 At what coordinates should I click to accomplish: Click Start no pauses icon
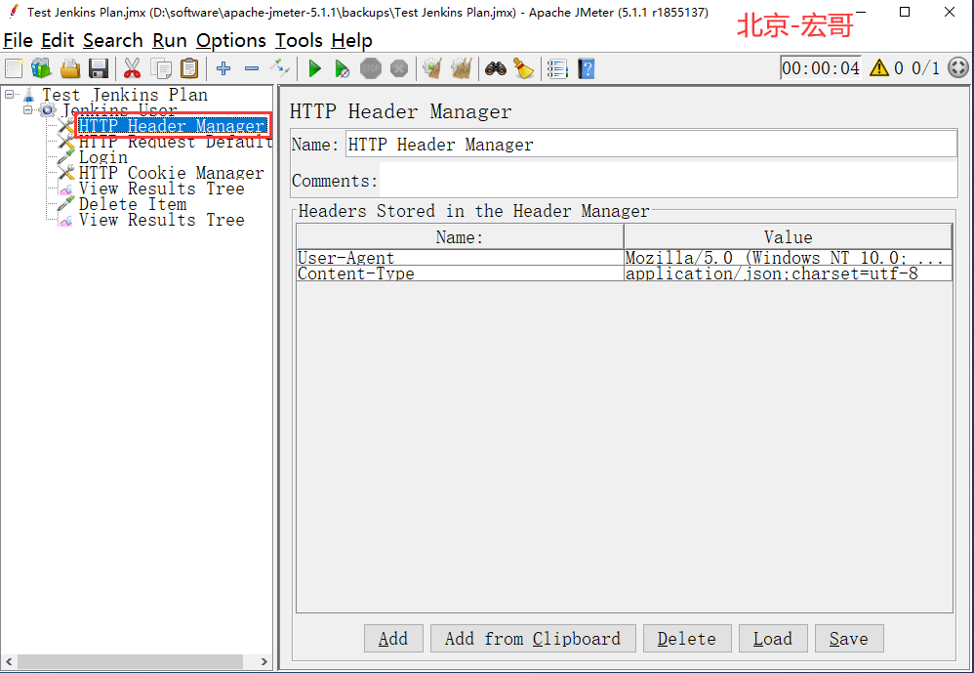[343, 68]
